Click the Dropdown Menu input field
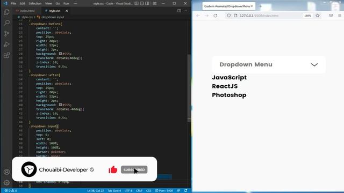 [x=269, y=64]
